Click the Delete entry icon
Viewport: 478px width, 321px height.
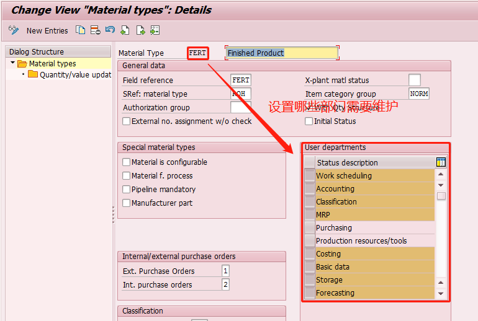point(96,30)
